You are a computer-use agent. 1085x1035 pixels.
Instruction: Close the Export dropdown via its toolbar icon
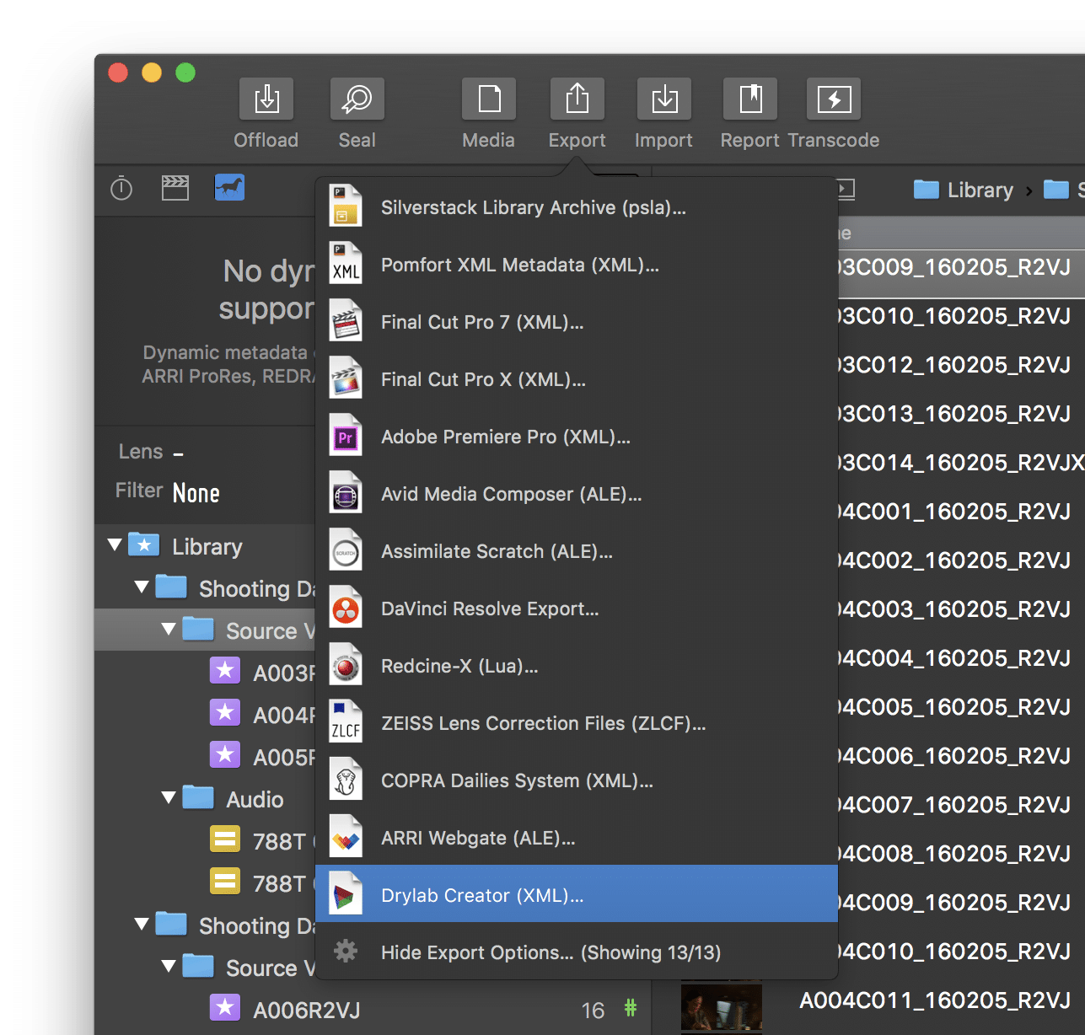pyautogui.click(x=577, y=99)
